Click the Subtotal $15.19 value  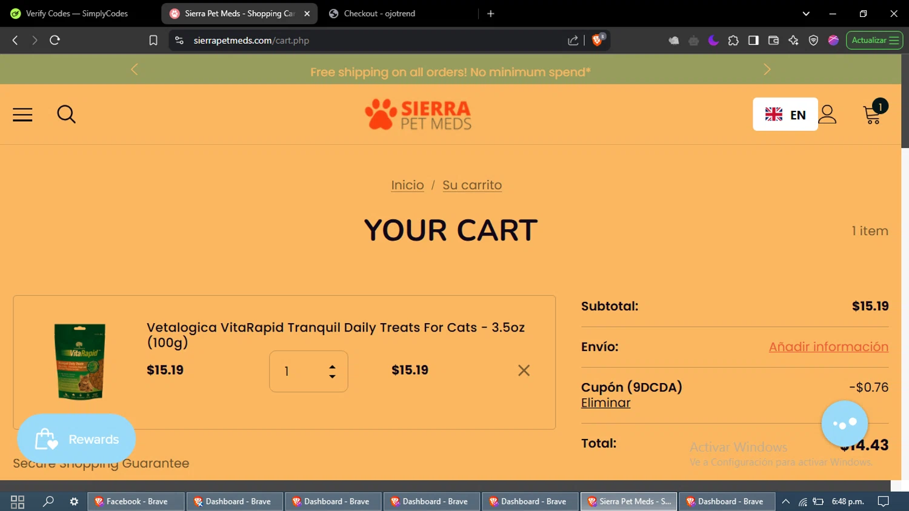point(870,306)
